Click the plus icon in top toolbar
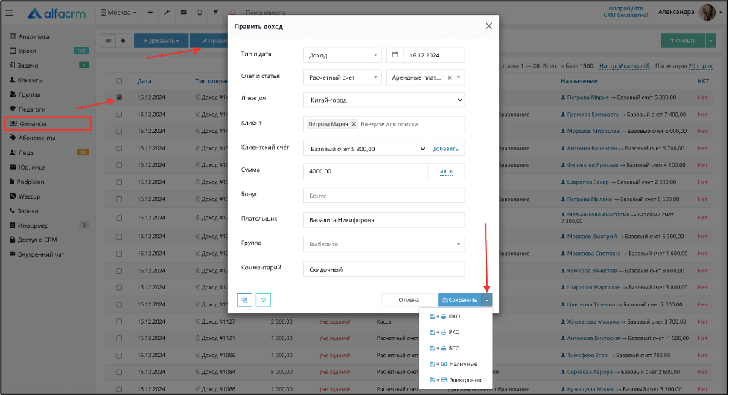Screen dimensions: 729x395 [x=150, y=13]
